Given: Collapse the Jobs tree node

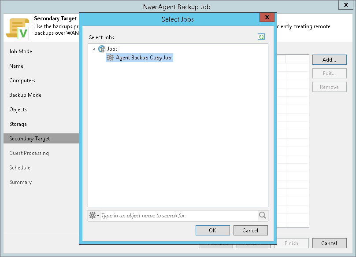Looking at the screenshot, I should tap(94, 49).
